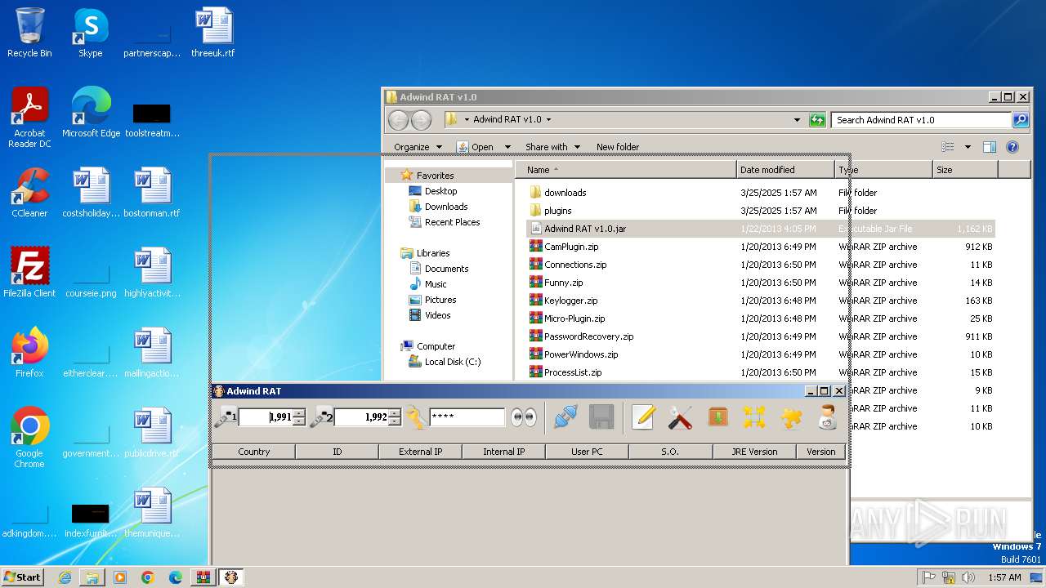The height and width of the screenshot is (588, 1046).
Task: Select the CamPlugin.zip file
Action: point(571,247)
